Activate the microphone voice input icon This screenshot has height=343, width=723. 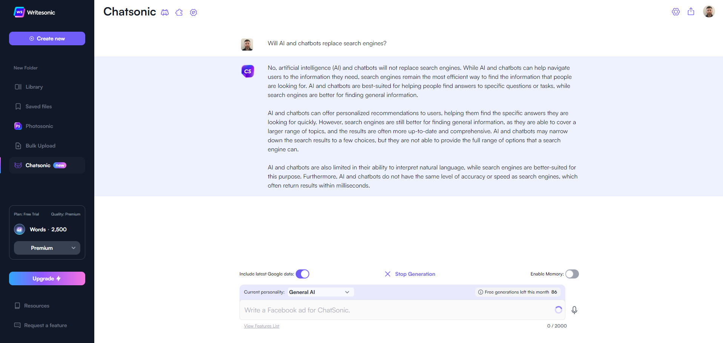coord(574,310)
